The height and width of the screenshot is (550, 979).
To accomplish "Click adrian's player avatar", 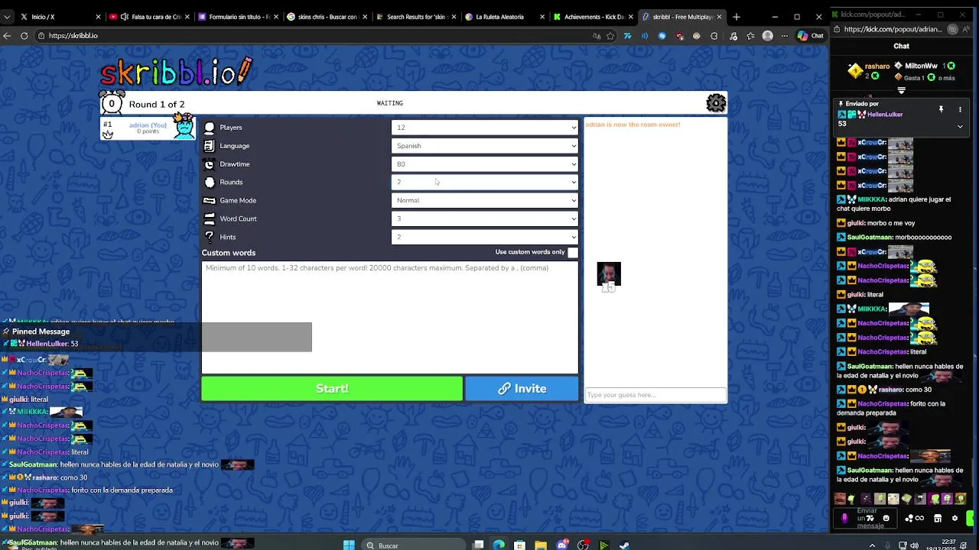I will tap(184, 127).
